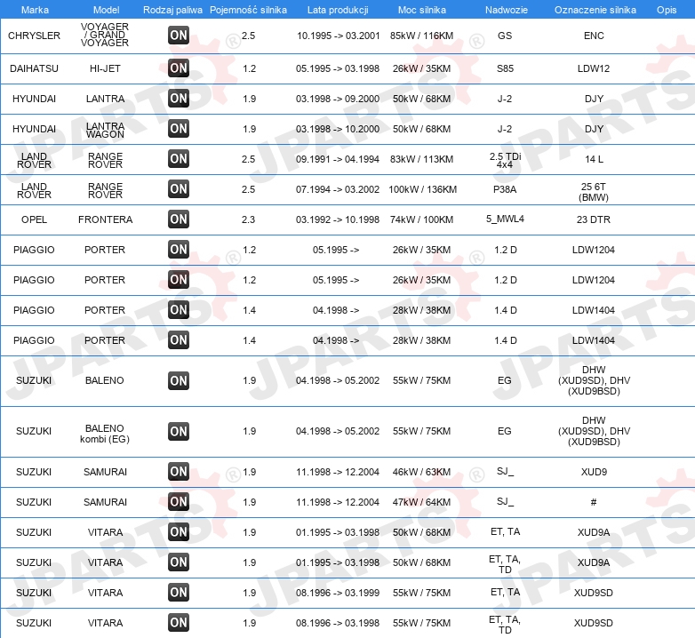Select the 03.1998 -> 10.2000 production years
This screenshot has width=695, height=638.
pyautogui.click(x=338, y=129)
